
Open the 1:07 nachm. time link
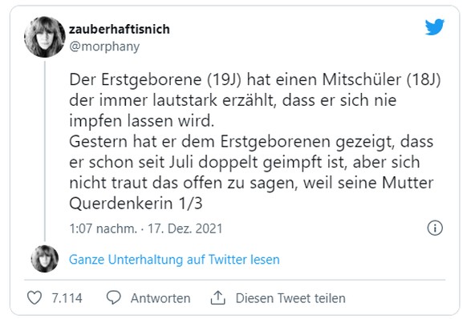tap(103, 228)
